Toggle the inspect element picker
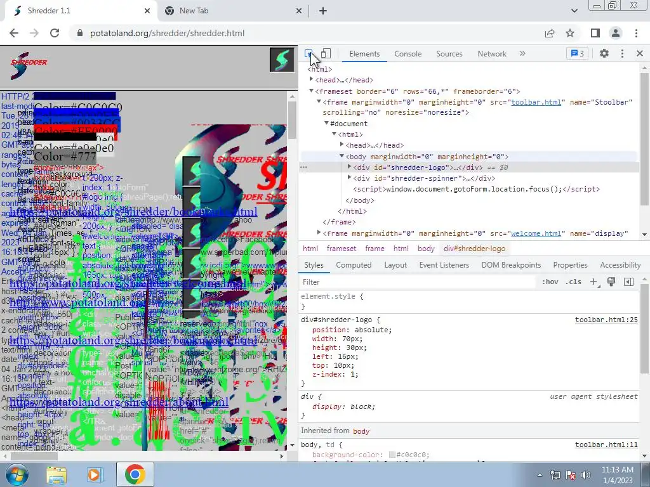Image resolution: width=650 pixels, height=487 pixels. (x=309, y=53)
